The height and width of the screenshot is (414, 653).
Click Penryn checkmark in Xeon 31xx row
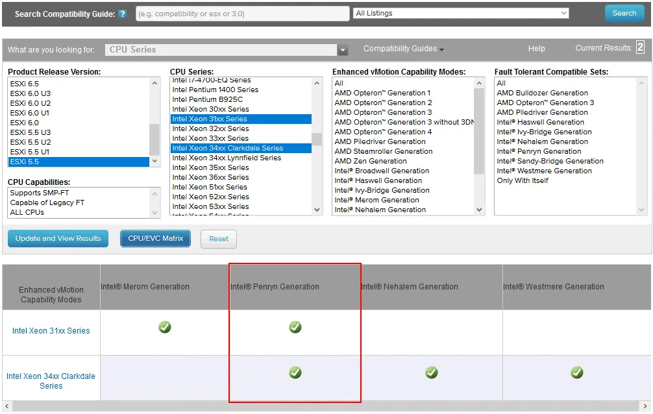pyautogui.click(x=295, y=327)
